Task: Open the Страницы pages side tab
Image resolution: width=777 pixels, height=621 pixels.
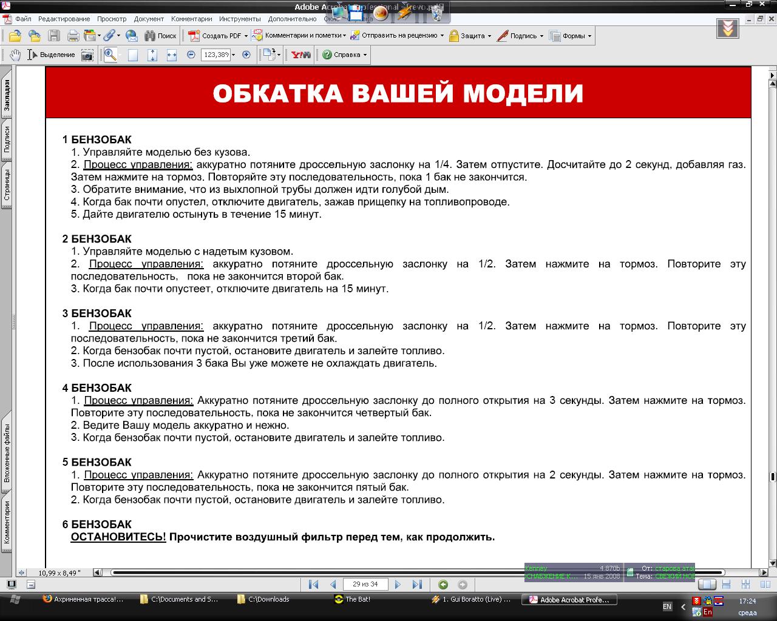Action: coord(6,185)
